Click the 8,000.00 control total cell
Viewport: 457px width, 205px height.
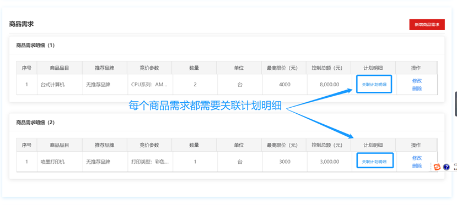coord(329,85)
